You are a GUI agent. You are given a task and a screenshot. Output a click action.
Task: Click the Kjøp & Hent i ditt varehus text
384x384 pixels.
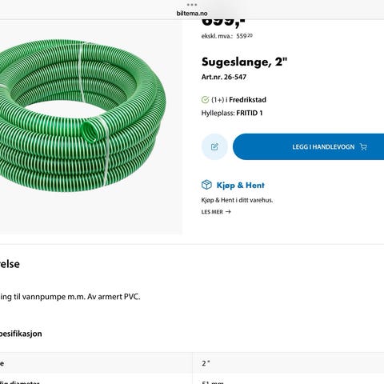pyautogui.click(x=237, y=200)
